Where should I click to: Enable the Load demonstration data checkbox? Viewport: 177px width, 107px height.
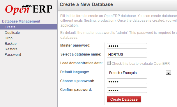point(109,63)
